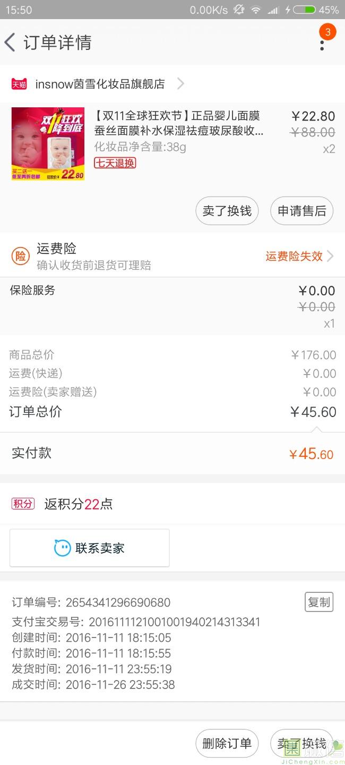Expand the insnow store page chevron

[x=180, y=84]
